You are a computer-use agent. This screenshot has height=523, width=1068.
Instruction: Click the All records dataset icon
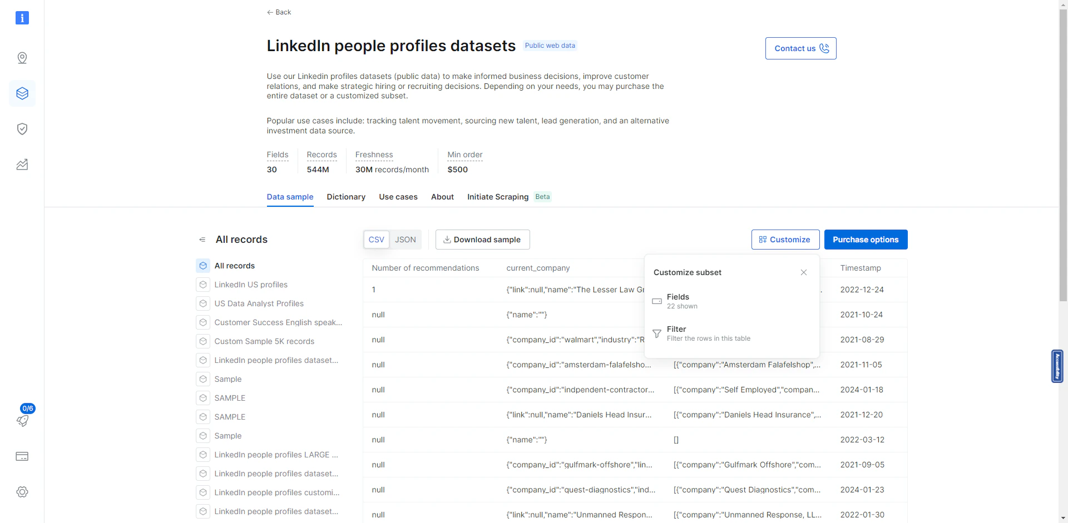click(203, 266)
